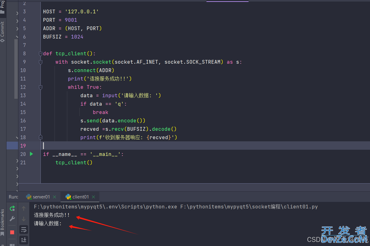The height and width of the screenshot is (246, 370).
Task: Click the up arrow in Run panel
Action: pos(24,208)
